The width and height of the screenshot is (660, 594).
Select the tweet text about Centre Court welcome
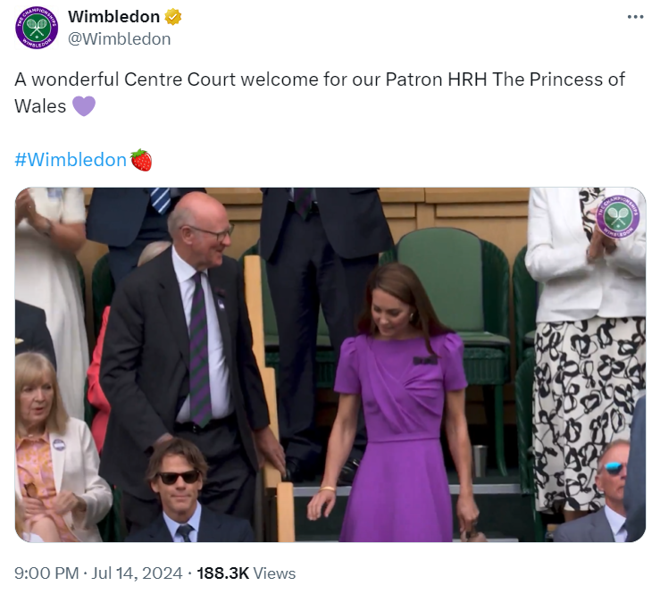pyautogui.click(x=320, y=93)
